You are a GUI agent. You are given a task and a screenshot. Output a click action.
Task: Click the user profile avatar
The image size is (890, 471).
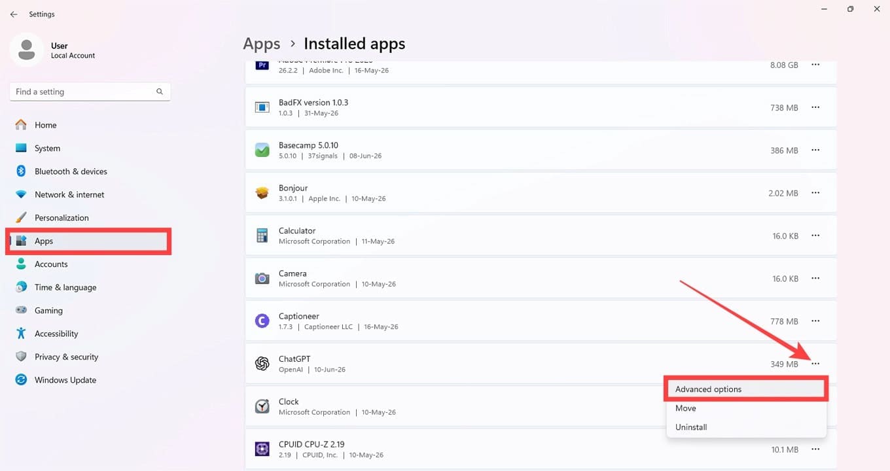(27, 50)
